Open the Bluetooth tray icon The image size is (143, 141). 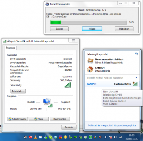coord(105,137)
